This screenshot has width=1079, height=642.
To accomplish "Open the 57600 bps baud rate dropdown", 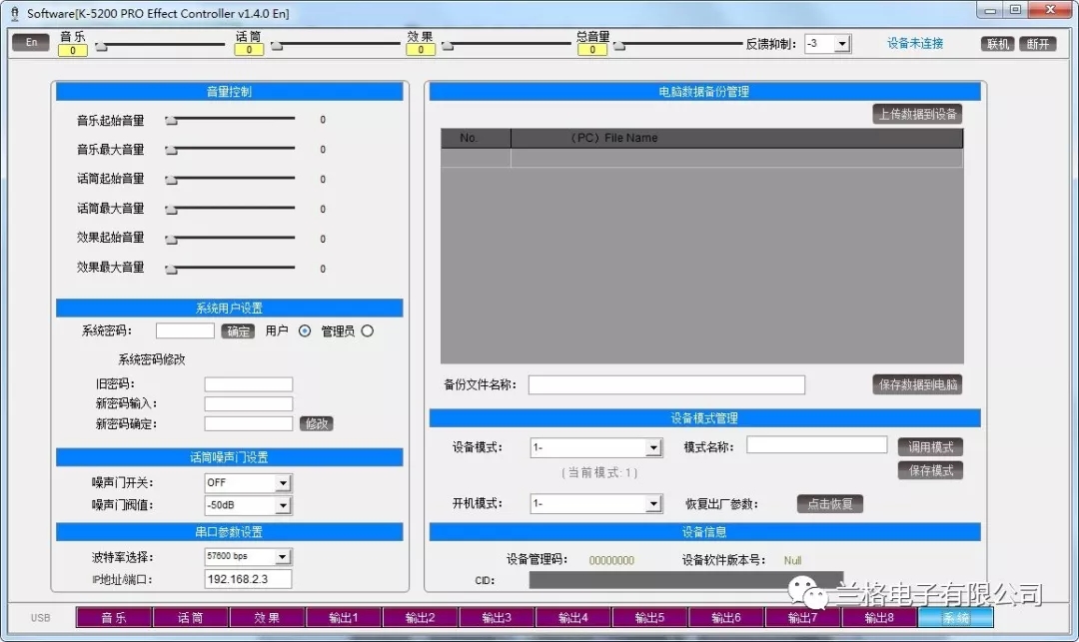I will [x=283, y=555].
